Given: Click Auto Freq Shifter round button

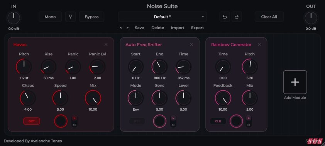Looking at the screenshot, I should pyautogui.click(x=159, y=121).
